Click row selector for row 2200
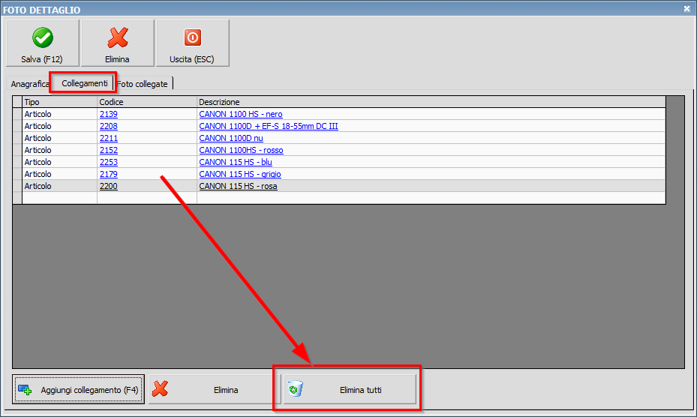This screenshot has width=697, height=417. click(x=17, y=186)
